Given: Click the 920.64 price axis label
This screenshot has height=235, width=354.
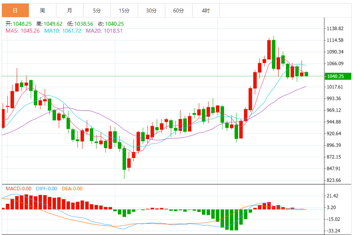Looking at the screenshot, I should [334, 133].
